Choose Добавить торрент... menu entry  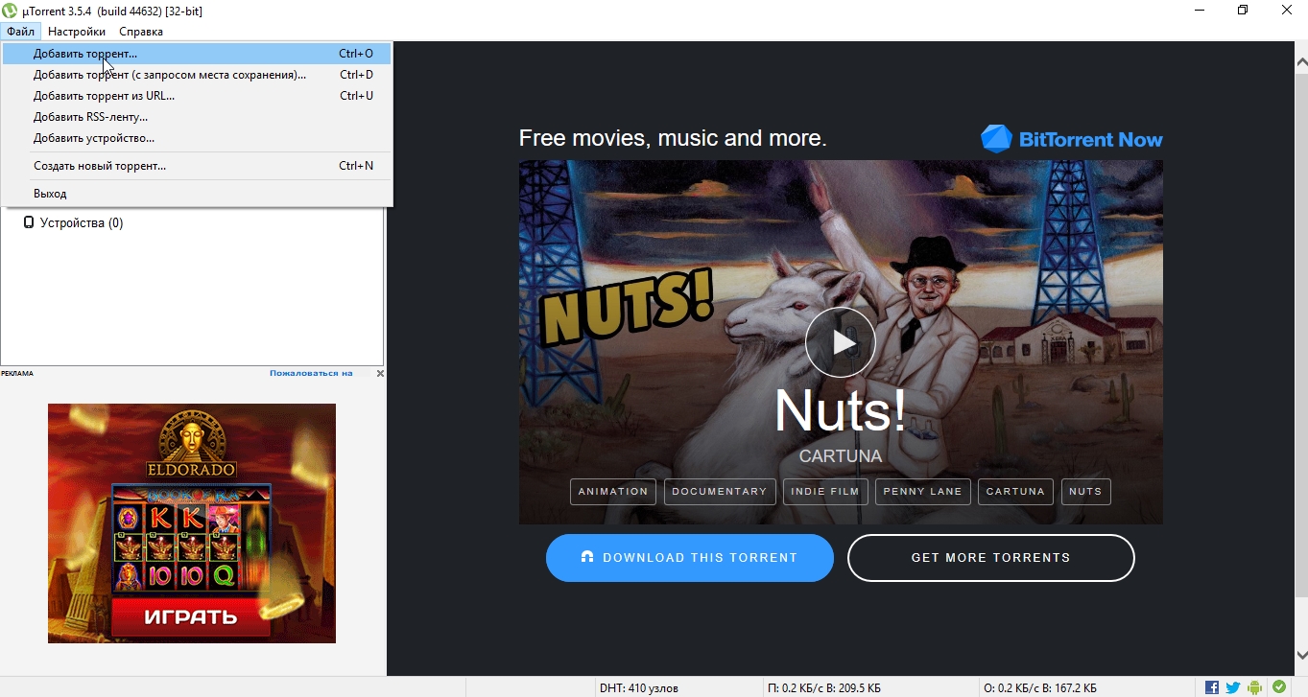pyautogui.click(x=196, y=54)
